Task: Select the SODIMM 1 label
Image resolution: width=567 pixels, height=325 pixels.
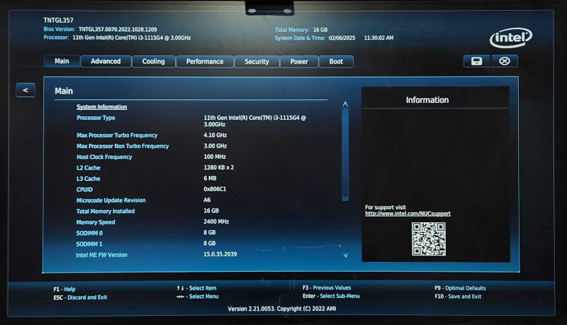Action: click(x=89, y=244)
